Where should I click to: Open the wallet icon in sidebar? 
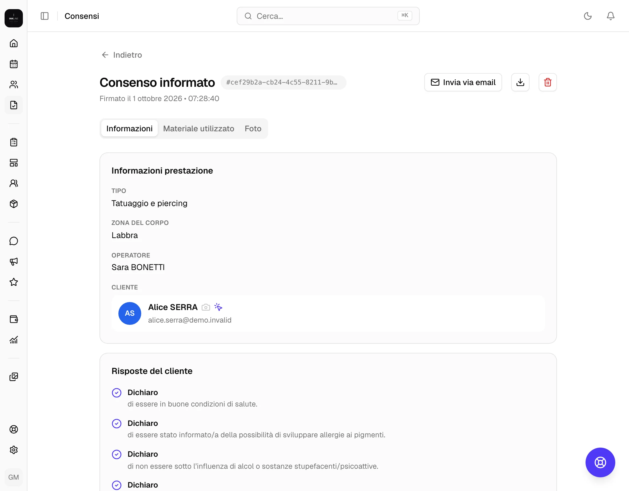coord(13,319)
